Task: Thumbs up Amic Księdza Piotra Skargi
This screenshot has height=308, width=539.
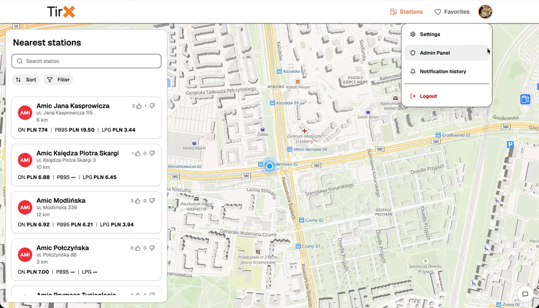Action: coord(138,154)
